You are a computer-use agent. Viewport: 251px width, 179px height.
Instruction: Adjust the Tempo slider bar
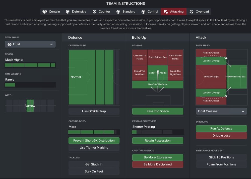[x=30, y=65]
